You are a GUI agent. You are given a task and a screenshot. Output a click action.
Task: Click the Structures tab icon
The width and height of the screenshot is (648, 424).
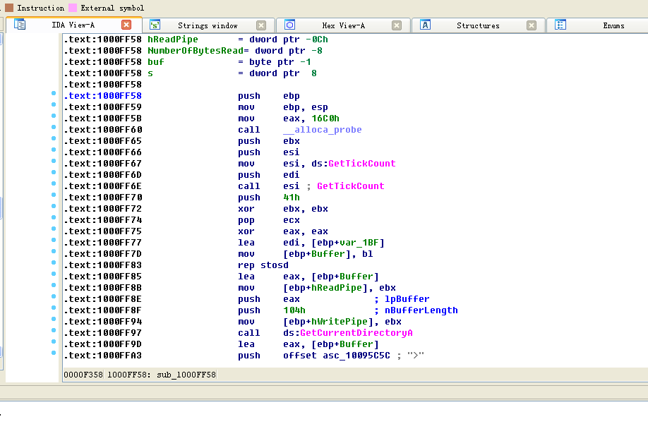click(x=425, y=25)
